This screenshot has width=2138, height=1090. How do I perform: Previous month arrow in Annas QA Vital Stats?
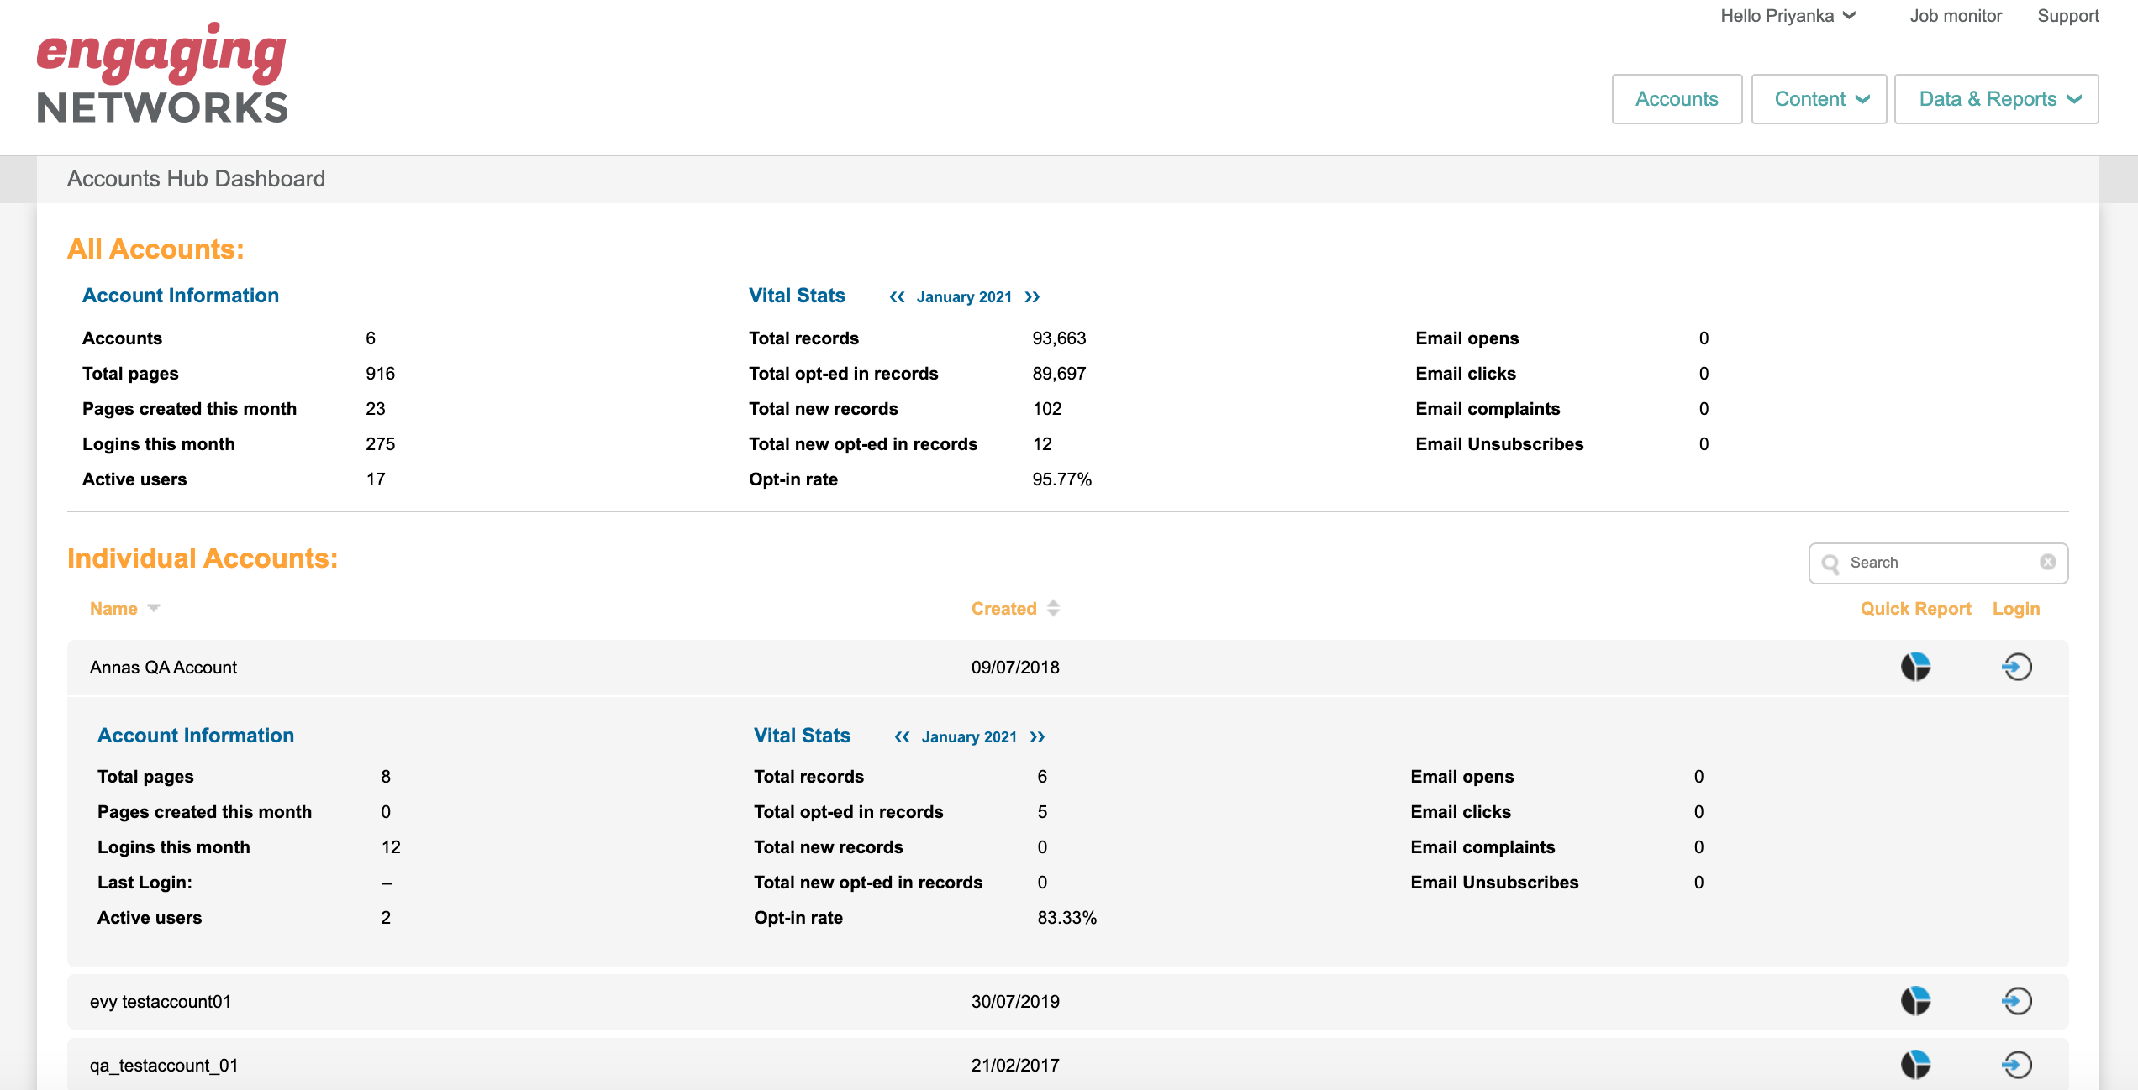(902, 737)
